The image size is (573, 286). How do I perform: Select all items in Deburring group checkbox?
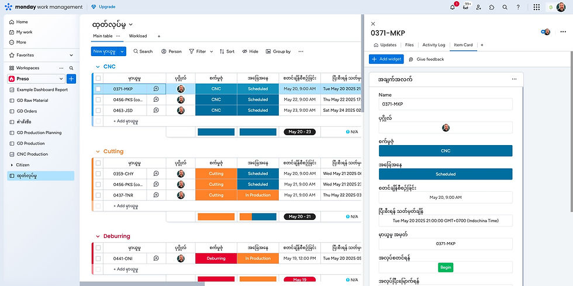[98, 247]
